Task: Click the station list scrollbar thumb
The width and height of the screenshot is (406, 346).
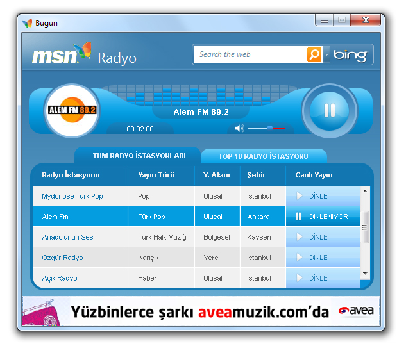Action: (365, 227)
